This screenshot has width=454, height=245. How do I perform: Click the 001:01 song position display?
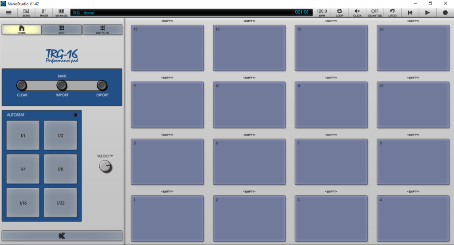click(x=301, y=12)
